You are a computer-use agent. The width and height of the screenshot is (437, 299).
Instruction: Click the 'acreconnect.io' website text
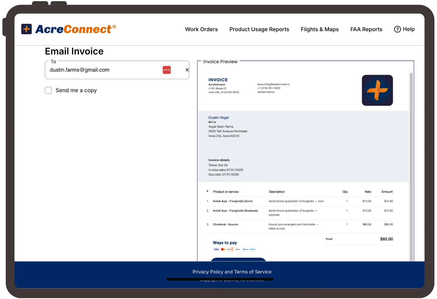pyautogui.click(x=266, y=92)
